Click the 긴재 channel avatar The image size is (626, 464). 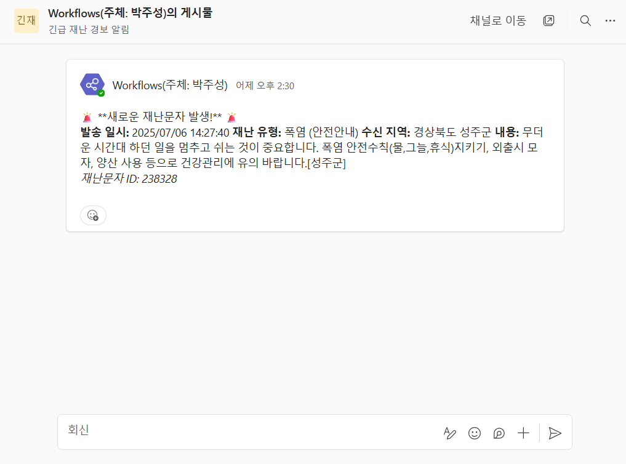[x=26, y=21]
